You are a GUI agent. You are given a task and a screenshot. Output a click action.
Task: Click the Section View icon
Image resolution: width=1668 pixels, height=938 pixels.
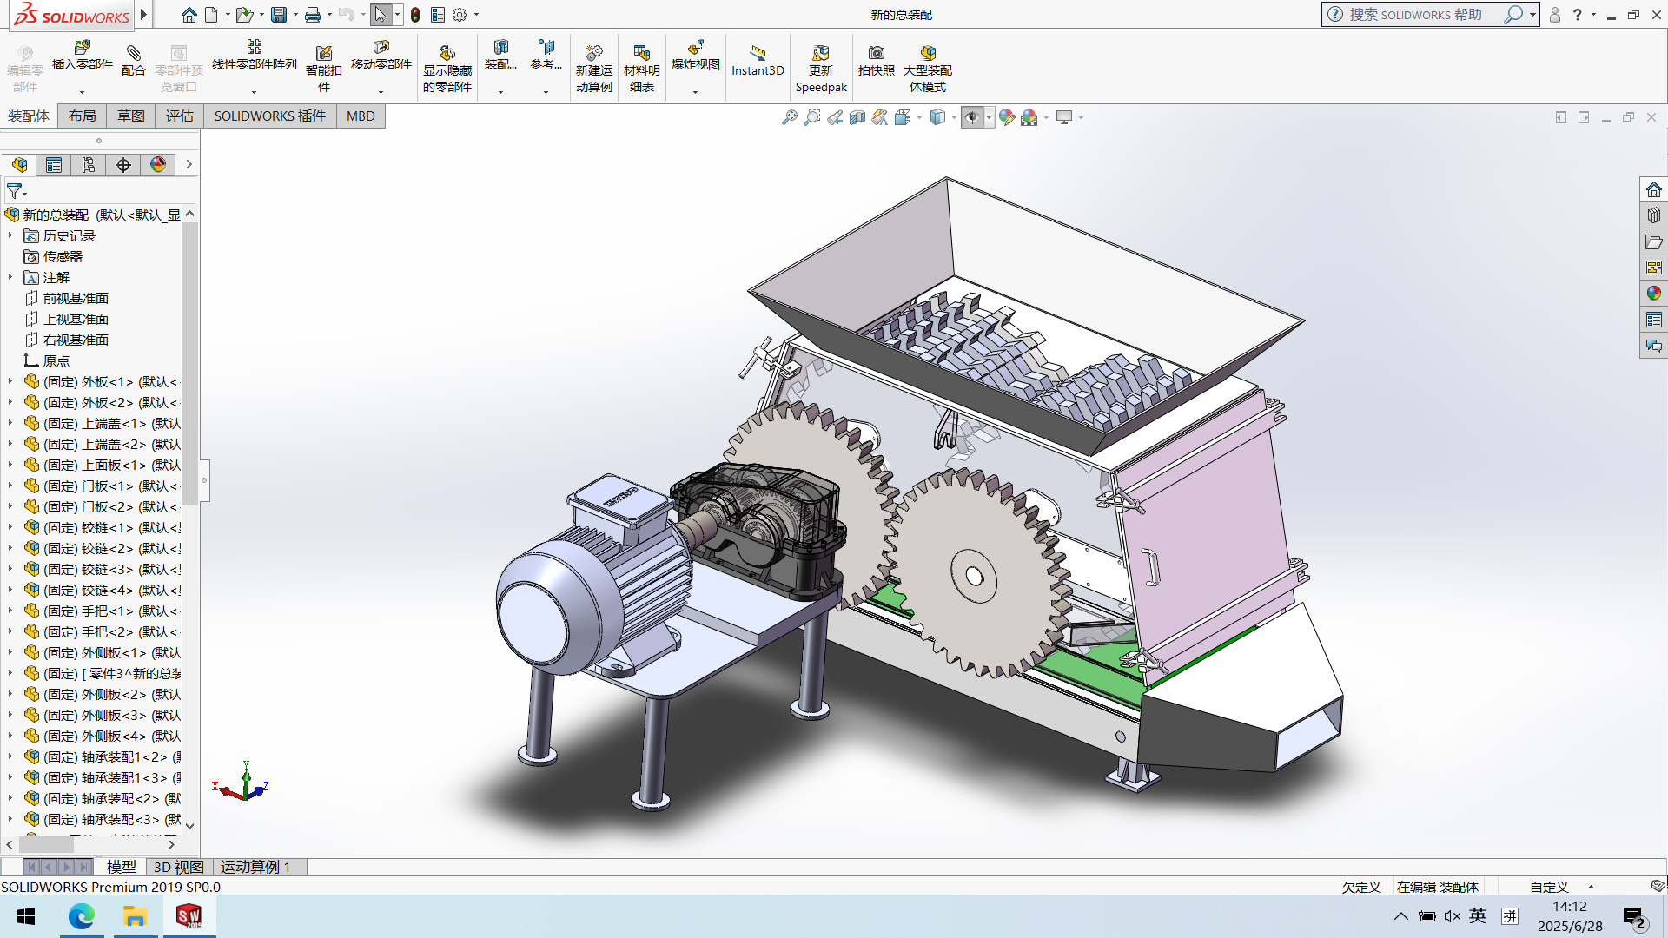[x=857, y=117]
